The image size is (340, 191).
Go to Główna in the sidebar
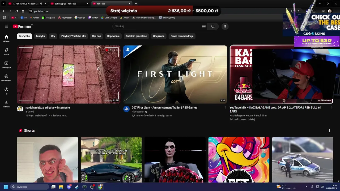point(6,38)
